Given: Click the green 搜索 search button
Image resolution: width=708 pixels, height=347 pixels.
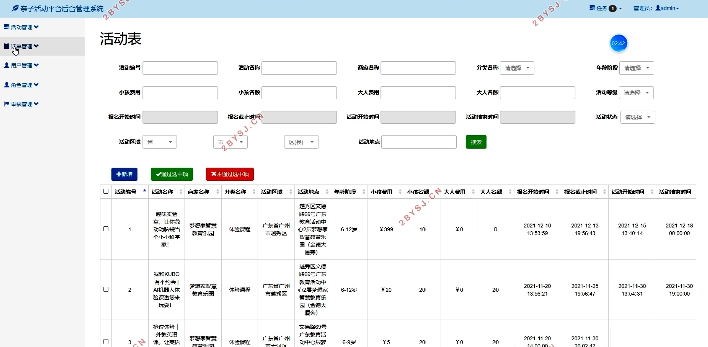Looking at the screenshot, I should (x=476, y=142).
